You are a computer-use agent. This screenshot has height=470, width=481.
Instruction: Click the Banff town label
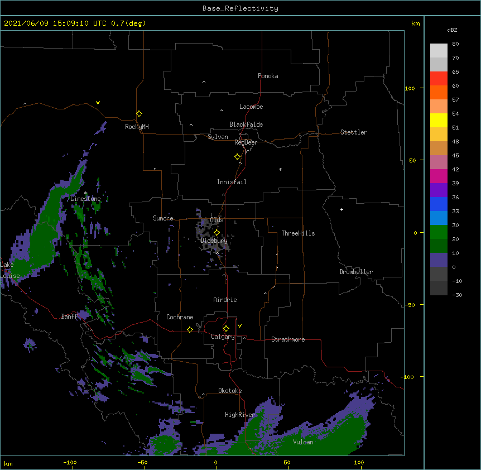69,316
